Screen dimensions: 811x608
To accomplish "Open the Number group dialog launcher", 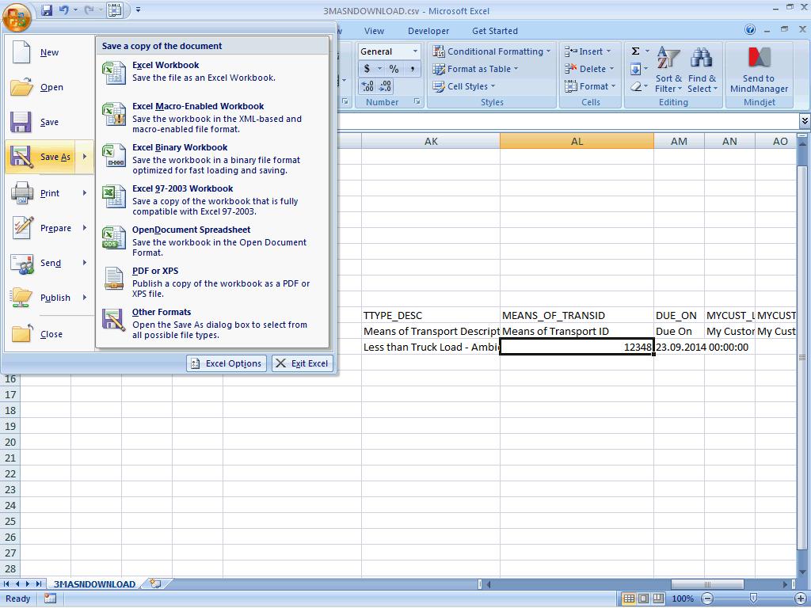I will pyautogui.click(x=417, y=102).
